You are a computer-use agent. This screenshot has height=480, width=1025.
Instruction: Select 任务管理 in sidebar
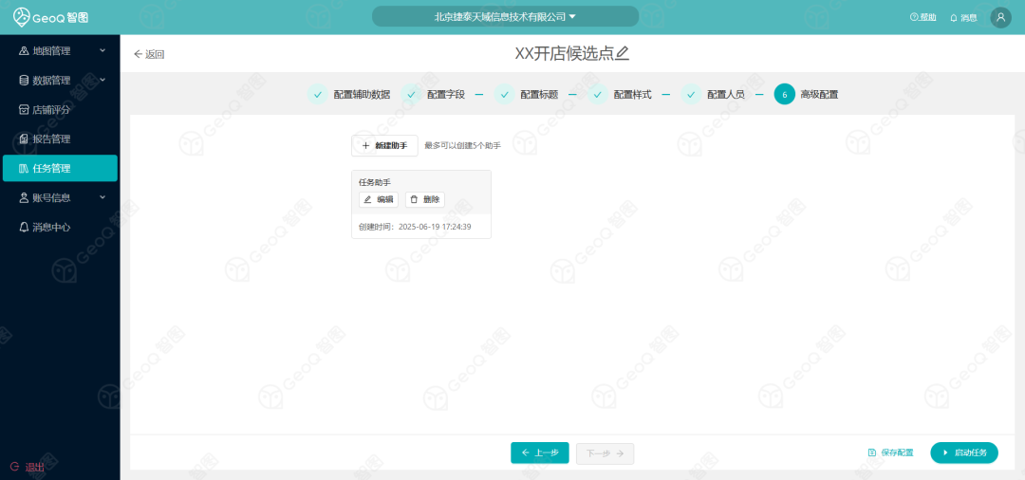(60, 169)
